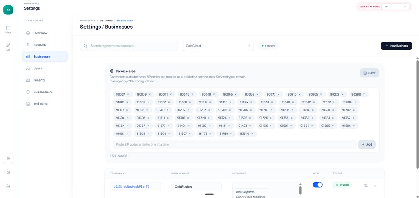Remove ZIP code 91316
This screenshot has height=198, width=419.
[188, 118]
